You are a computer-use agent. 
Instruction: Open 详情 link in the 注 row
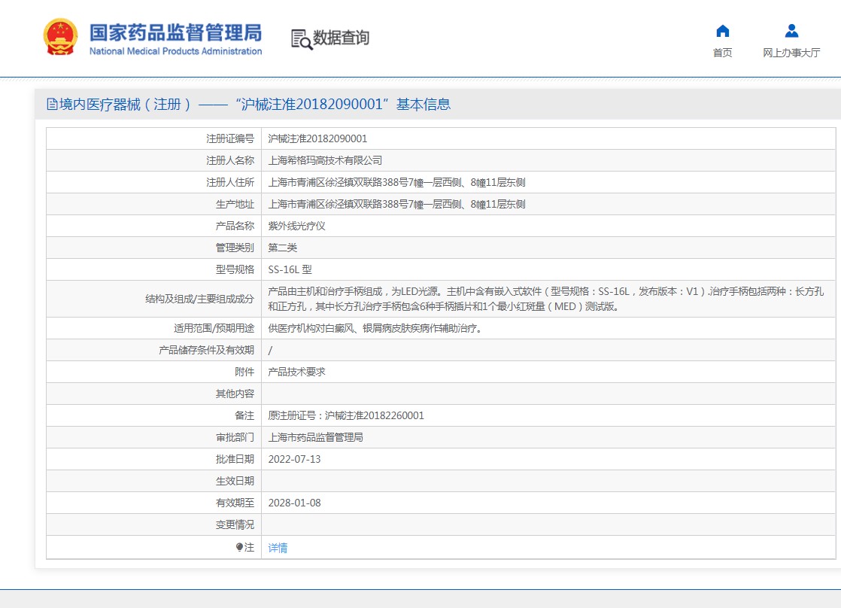(278, 548)
